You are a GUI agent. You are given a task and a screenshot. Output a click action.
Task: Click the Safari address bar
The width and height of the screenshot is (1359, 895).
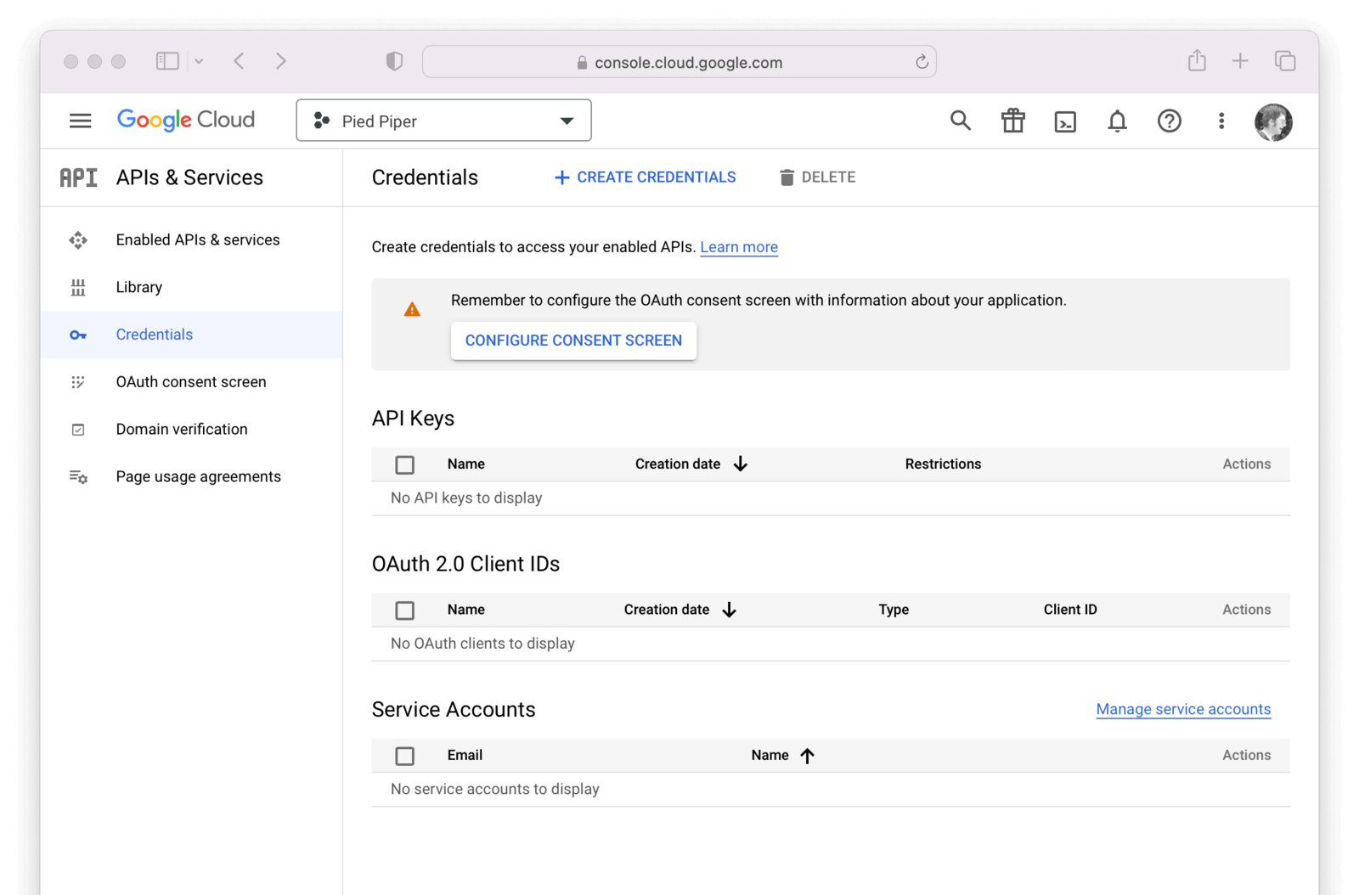679,62
